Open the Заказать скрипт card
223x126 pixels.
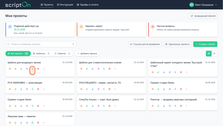tap(111, 30)
